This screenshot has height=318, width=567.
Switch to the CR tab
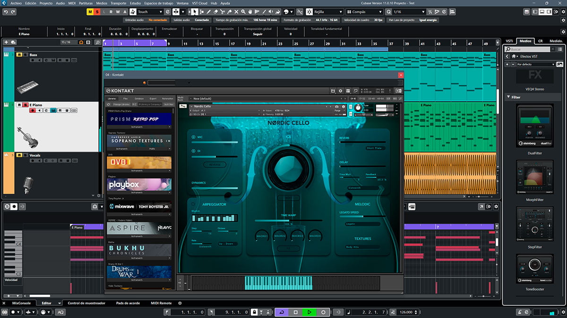pyautogui.click(x=541, y=41)
